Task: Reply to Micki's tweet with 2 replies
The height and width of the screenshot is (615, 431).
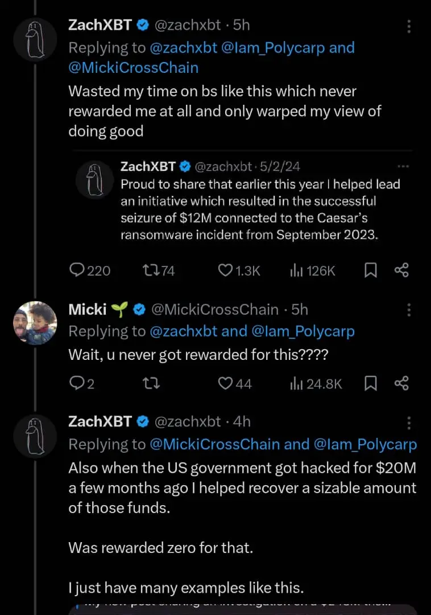Action: (77, 384)
